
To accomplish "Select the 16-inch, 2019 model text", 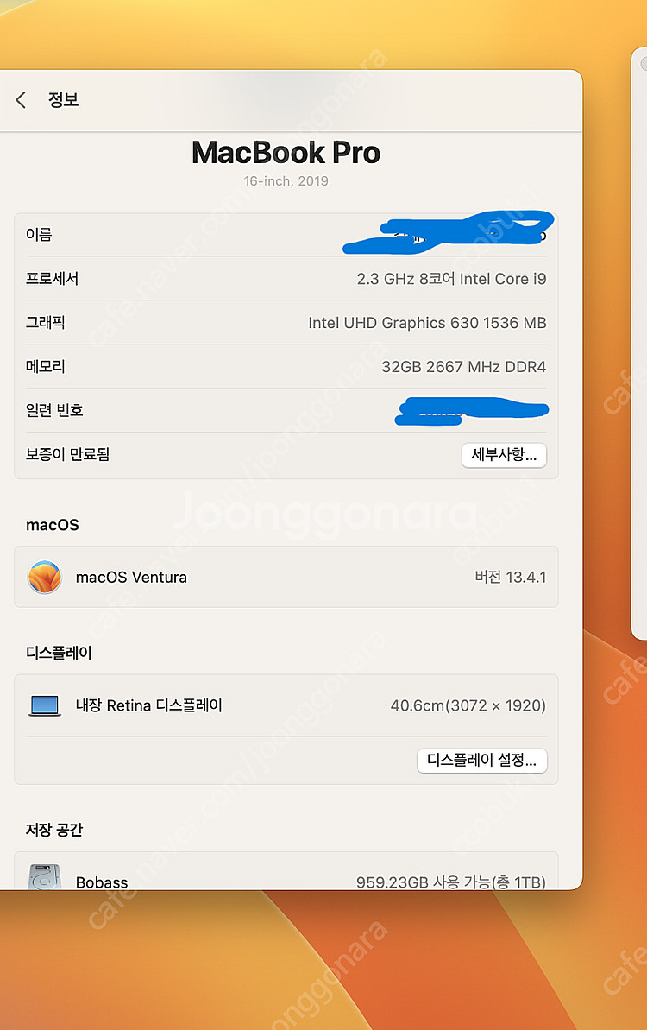I will [x=286, y=181].
